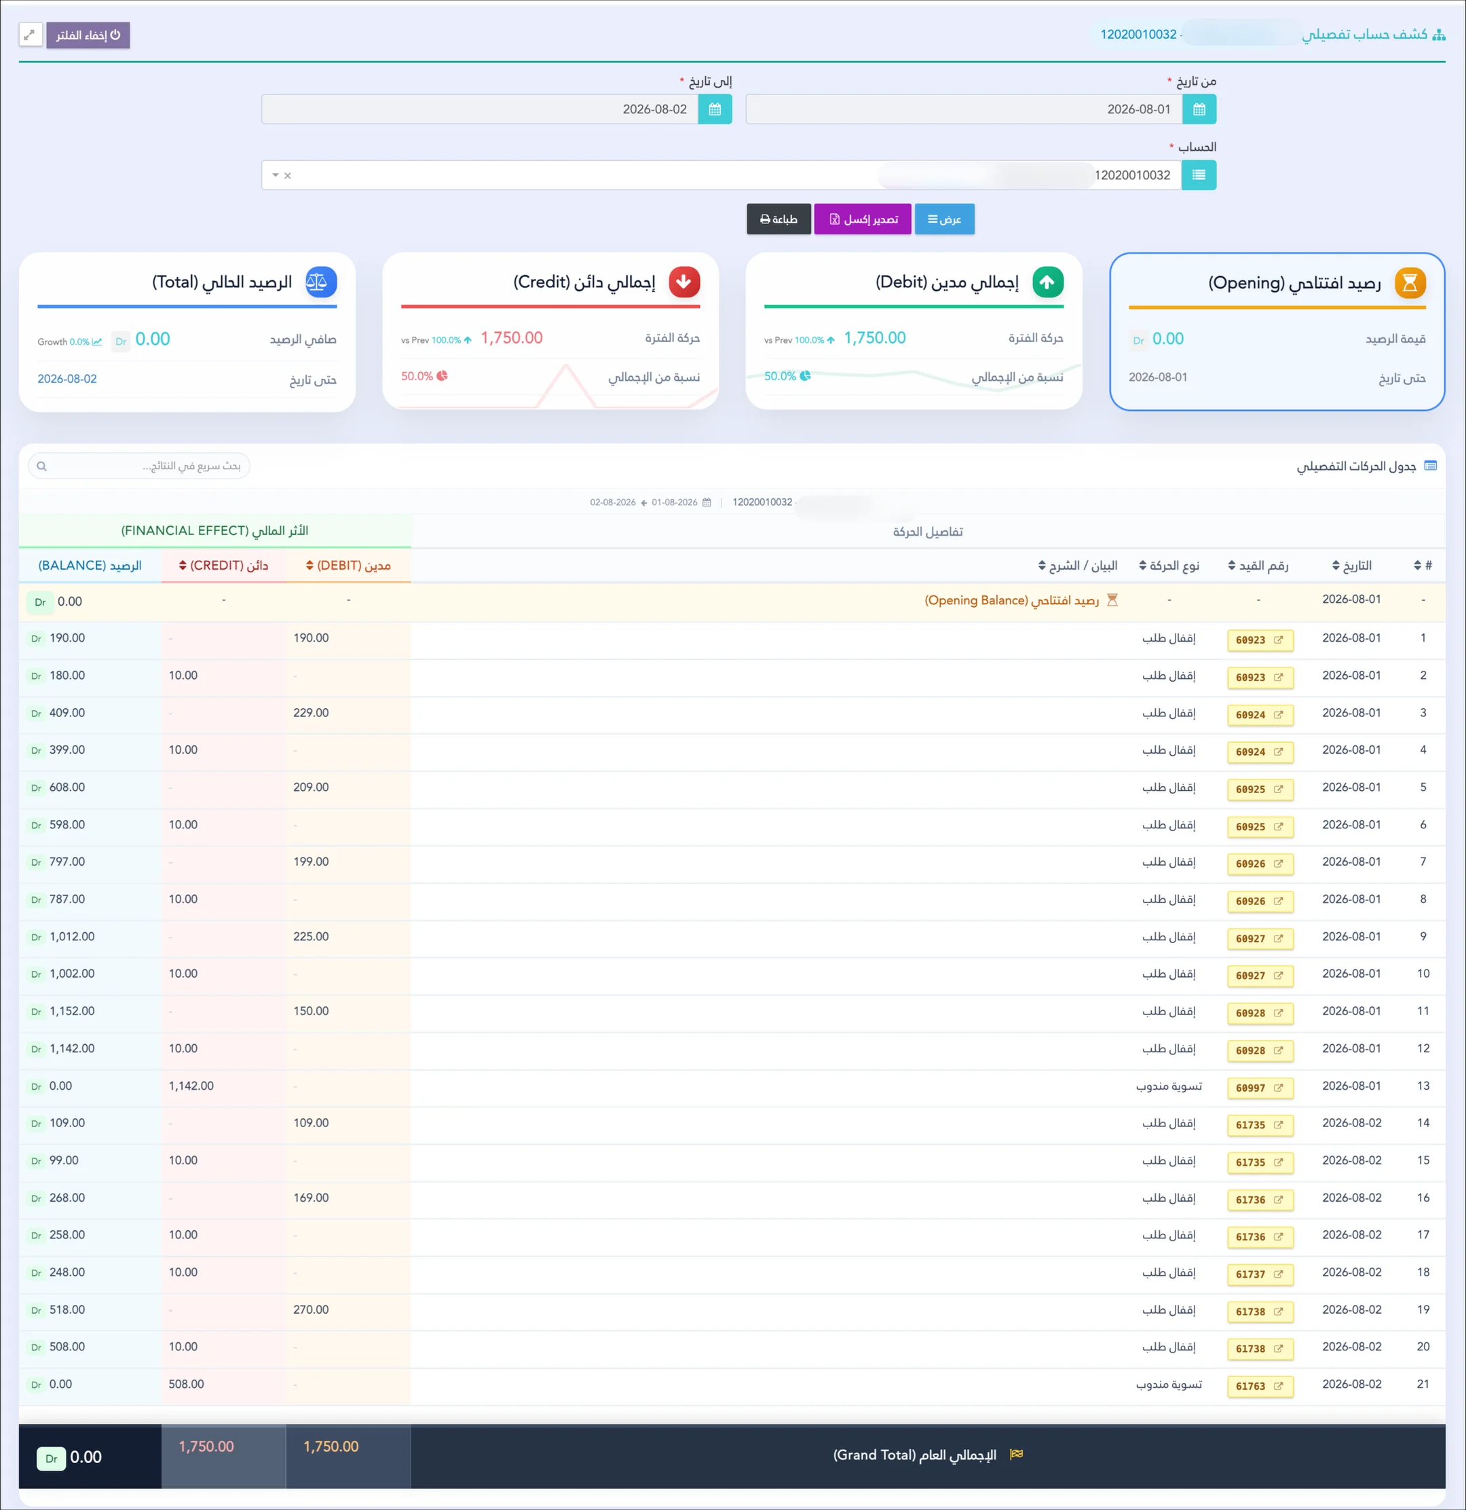Focus the quick search results field

pyautogui.click(x=139, y=466)
